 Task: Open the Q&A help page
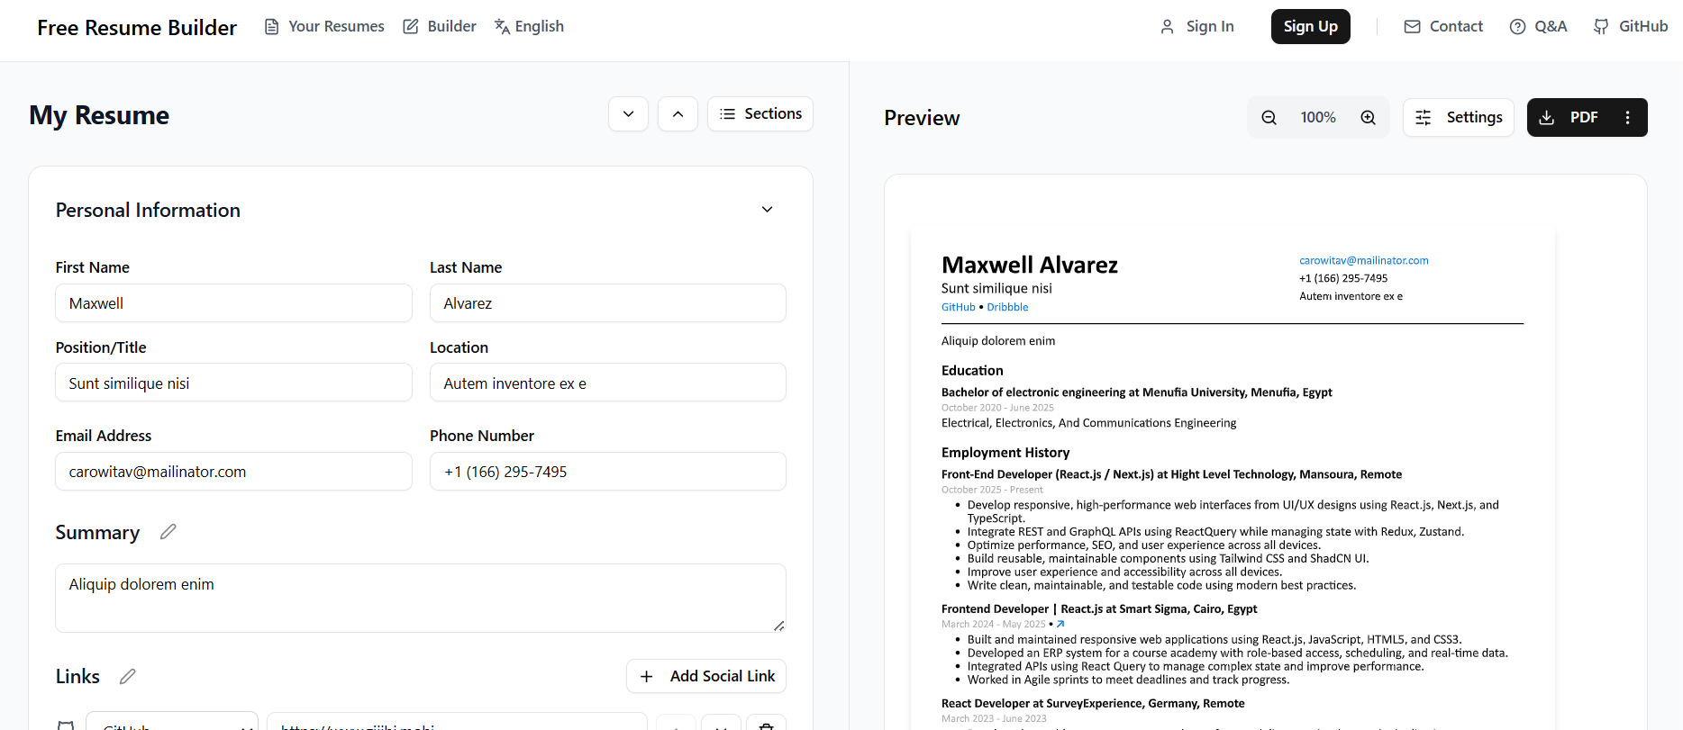coord(1538,27)
